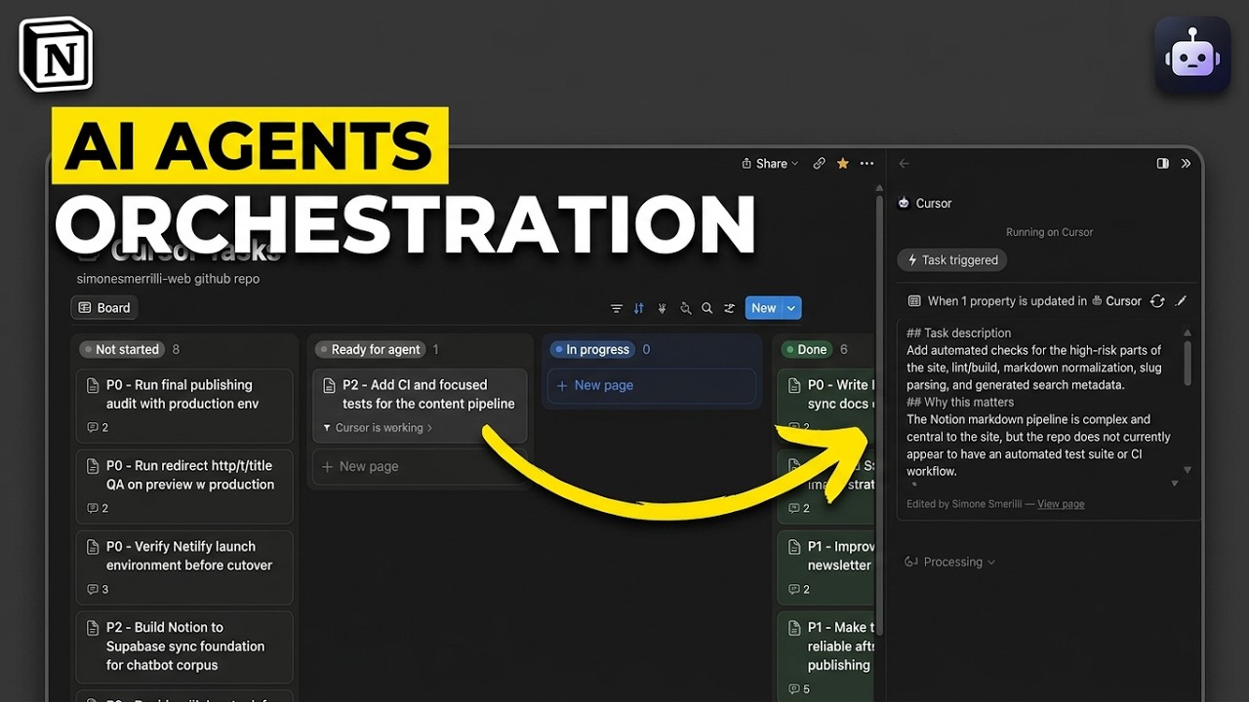
Task: Click page icon on 'P0 - Run final publishing' card
Action: point(93,385)
